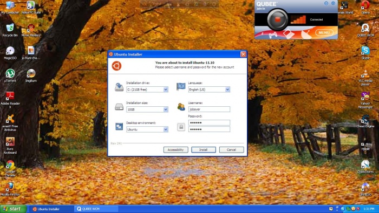Image resolution: width=379 pixels, height=213 pixels.
Task: Minimize the QUBEE widget
Action: coord(326,3)
